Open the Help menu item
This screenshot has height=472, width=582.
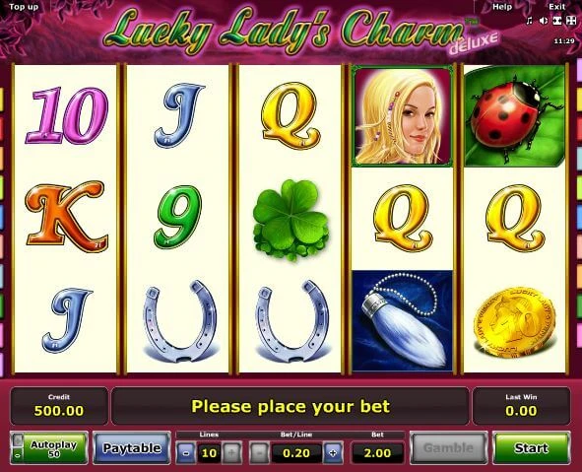pyautogui.click(x=502, y=6)
